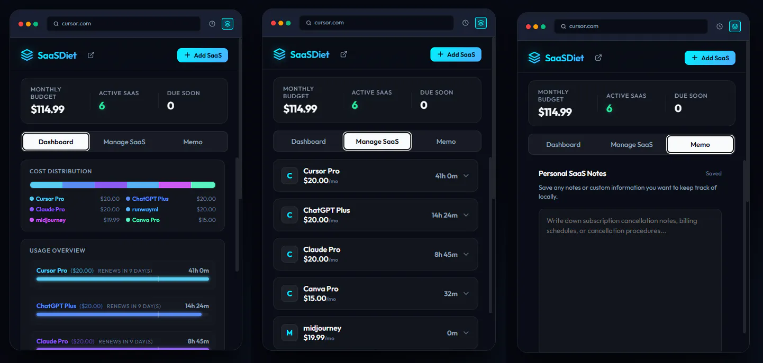
Task: Focus cursor.com address bar in Manage SaaS window
Action: point(376,23)
